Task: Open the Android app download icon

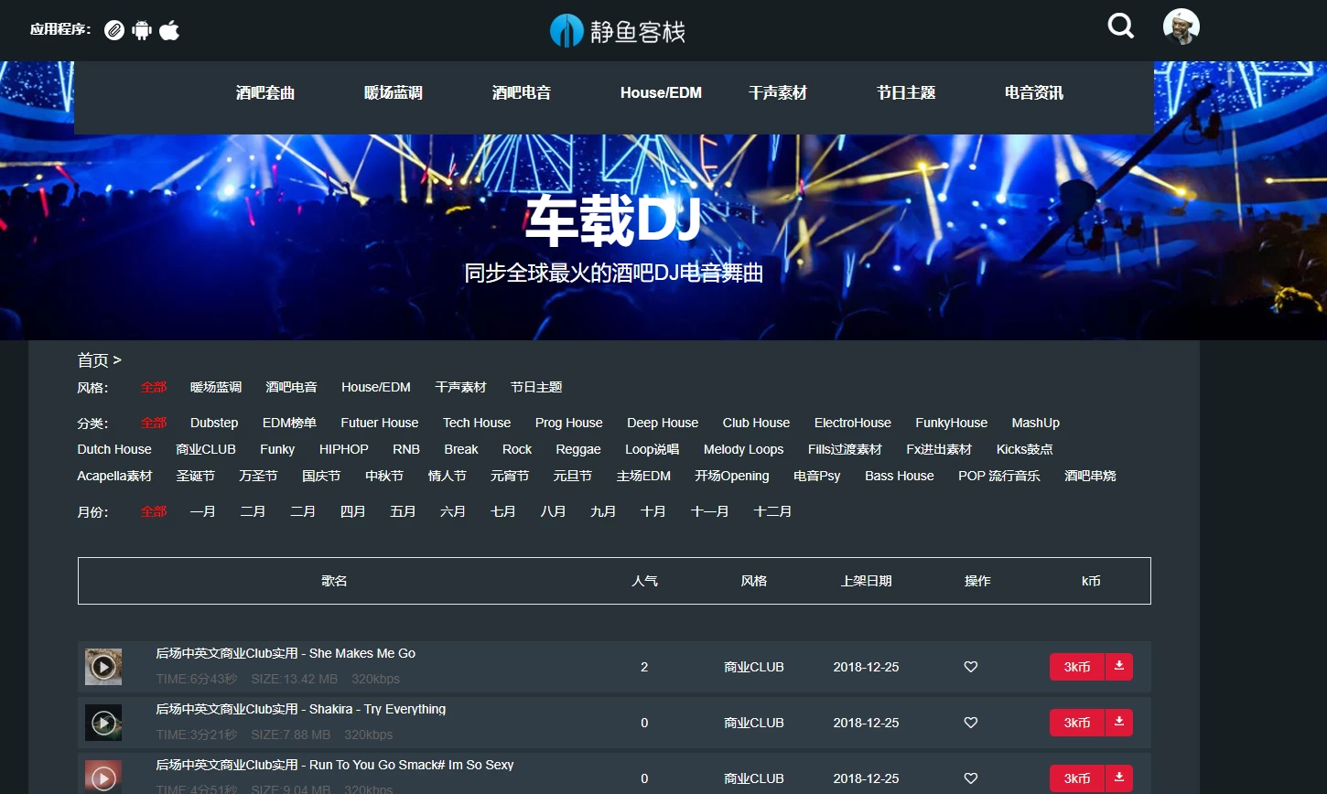Action: 141,30
